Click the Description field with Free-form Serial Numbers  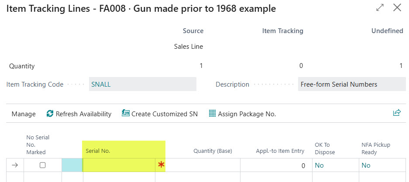tap(351, 84)
